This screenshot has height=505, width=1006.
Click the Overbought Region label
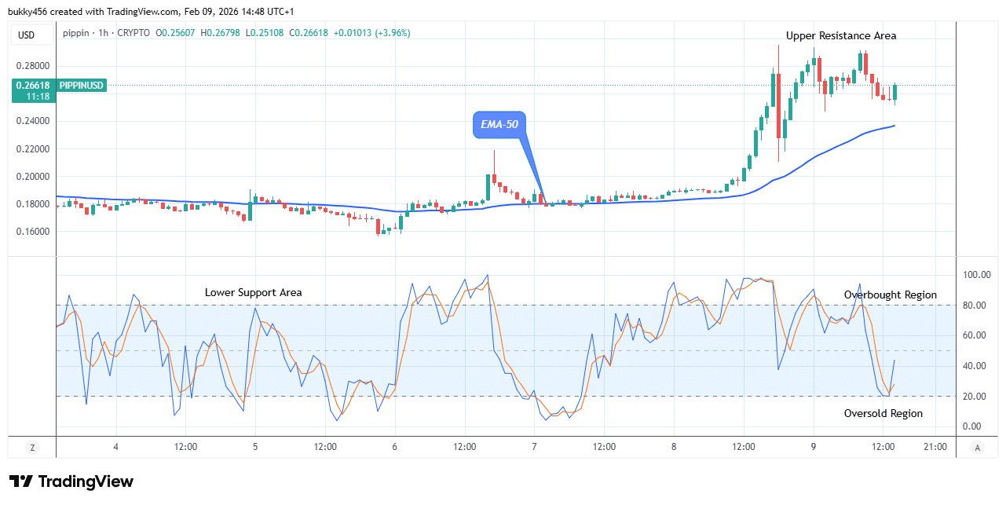(889, 295)
